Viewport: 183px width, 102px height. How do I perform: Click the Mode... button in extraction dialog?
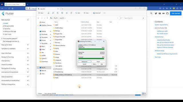(x=95, y=64)
